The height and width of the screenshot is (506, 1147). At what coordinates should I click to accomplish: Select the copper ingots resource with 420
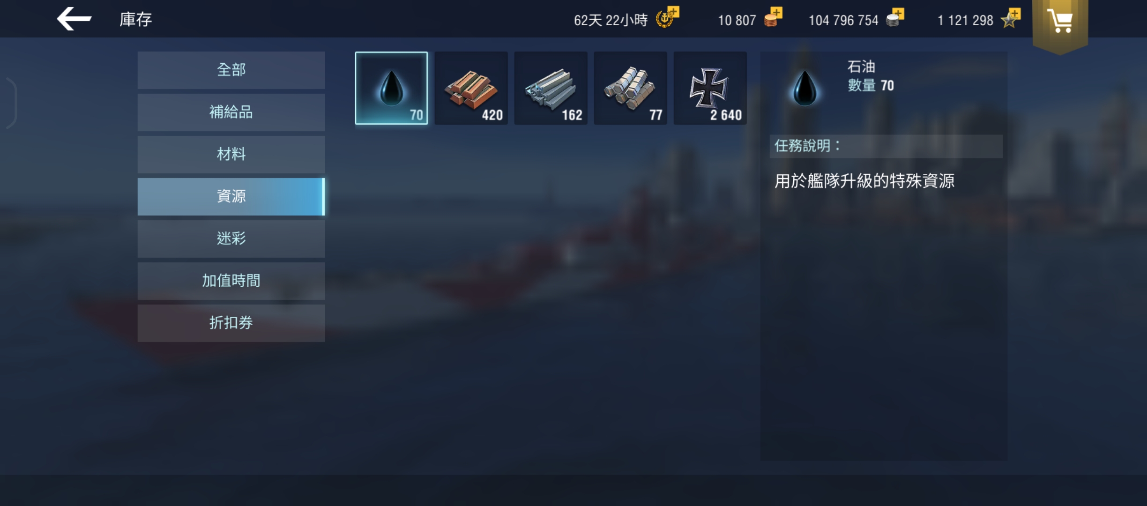tap(471, 88)
